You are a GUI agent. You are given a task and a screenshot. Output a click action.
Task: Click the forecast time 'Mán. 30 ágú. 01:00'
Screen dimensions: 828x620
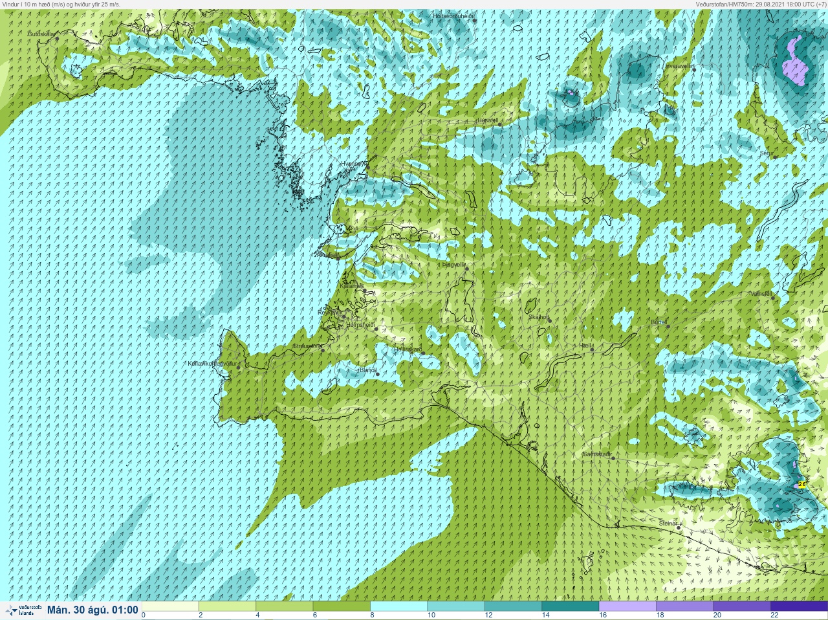(93, 610)
